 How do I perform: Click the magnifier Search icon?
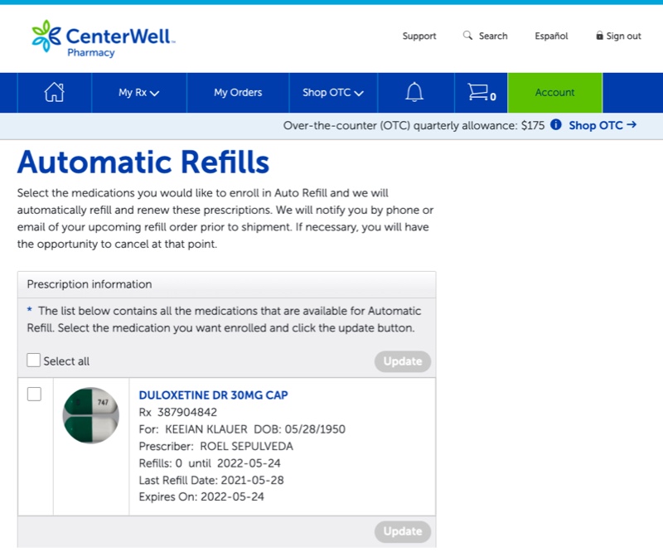pyautogui.click(x=467, y=36)
